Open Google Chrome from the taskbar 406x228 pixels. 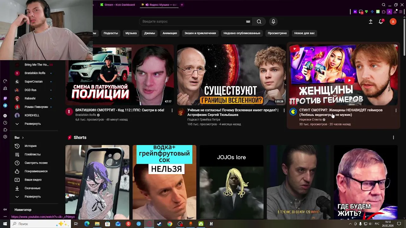(170, 224)
